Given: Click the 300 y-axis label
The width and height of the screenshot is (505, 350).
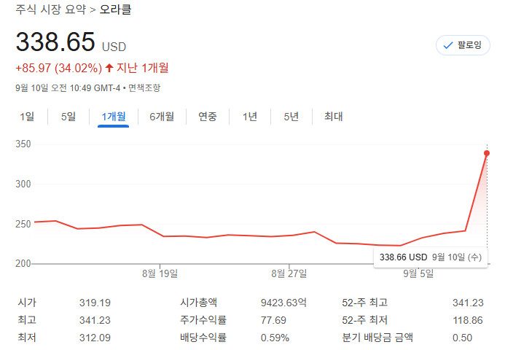Looking at the screenshot, I should pos(23,184).
